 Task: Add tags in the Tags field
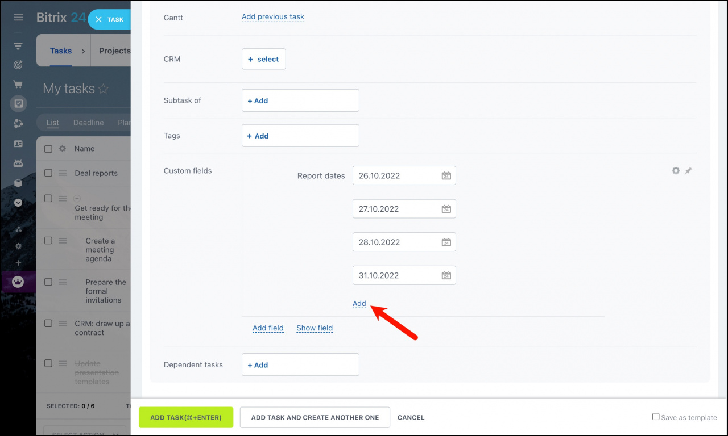tap(300, 136)
